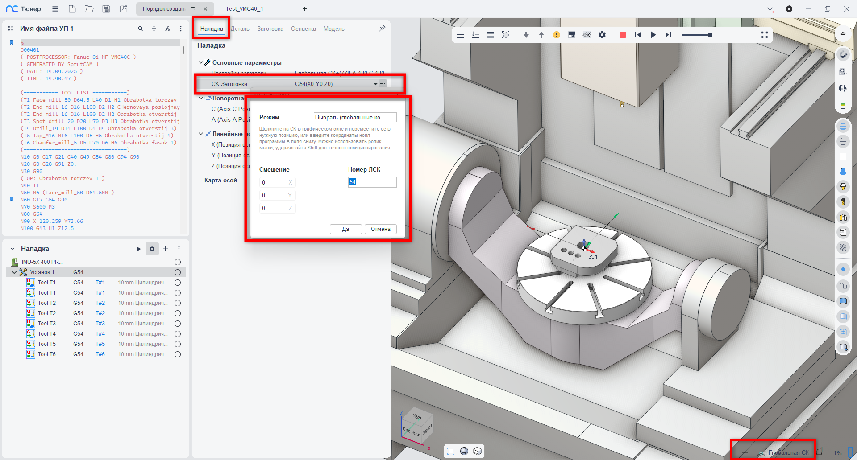This screenshot has height=460, width=857.
Task: Click the search icon in code panel
Action: (140, 29)
